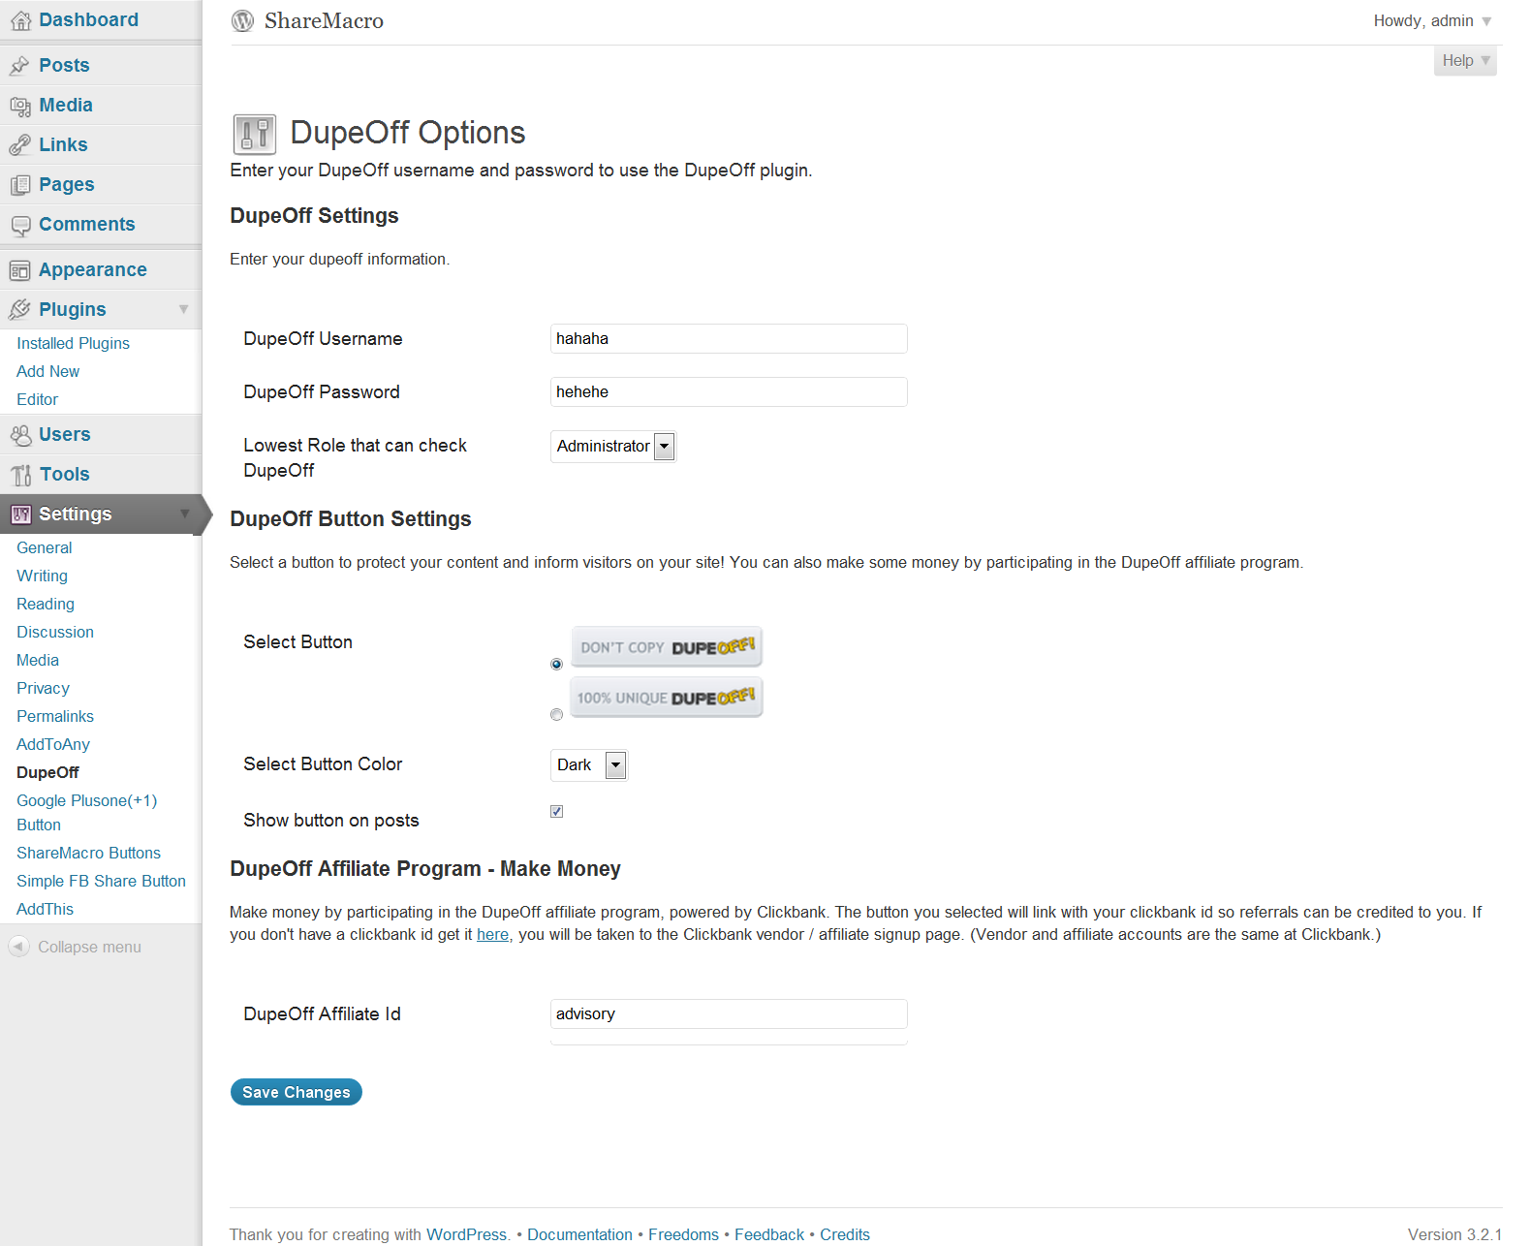This screenshot has height=1246, width=1530.
Task: Open the Howdy admin user dropdown
Action: pos(1432,20)
